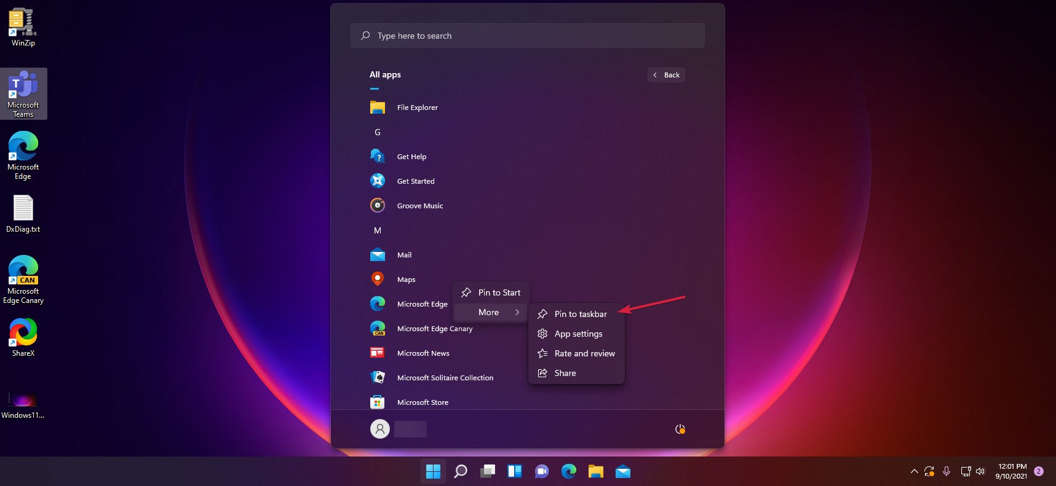Select Microsoft Edge desktop shortcut
This screenshot has height=486, width=1056.
[23, 155]
